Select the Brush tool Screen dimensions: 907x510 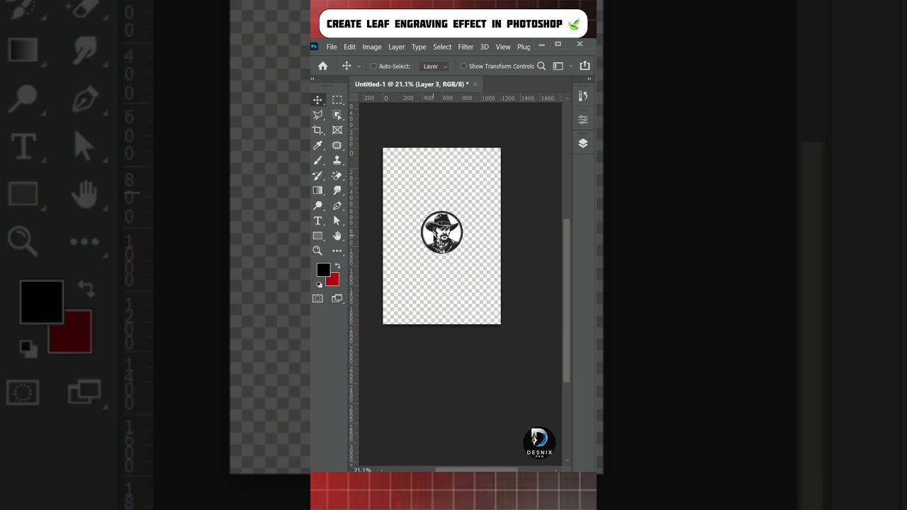coord(317,160)
